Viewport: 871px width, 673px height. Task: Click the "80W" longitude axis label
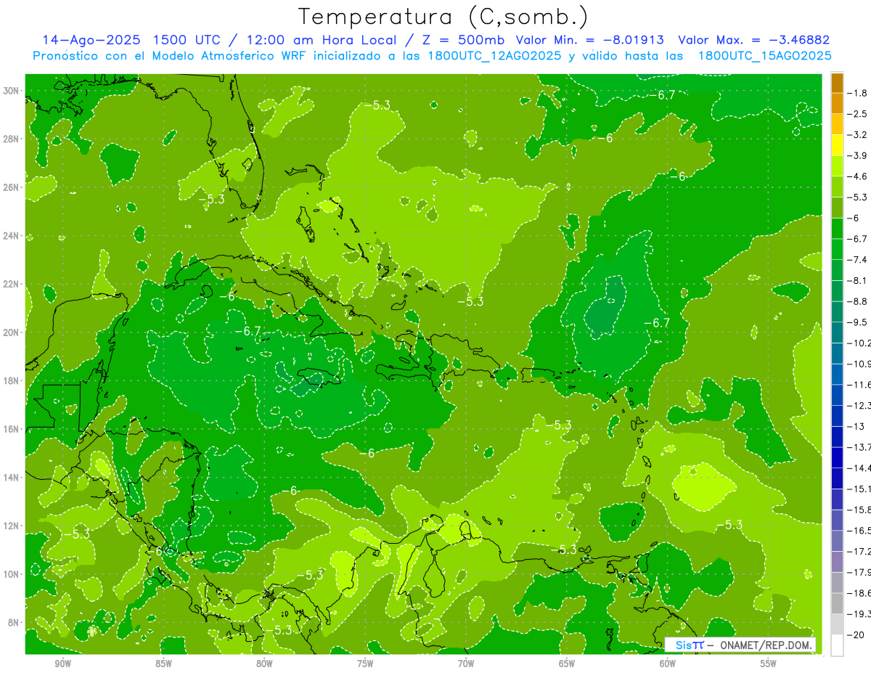tap(264, 664)
